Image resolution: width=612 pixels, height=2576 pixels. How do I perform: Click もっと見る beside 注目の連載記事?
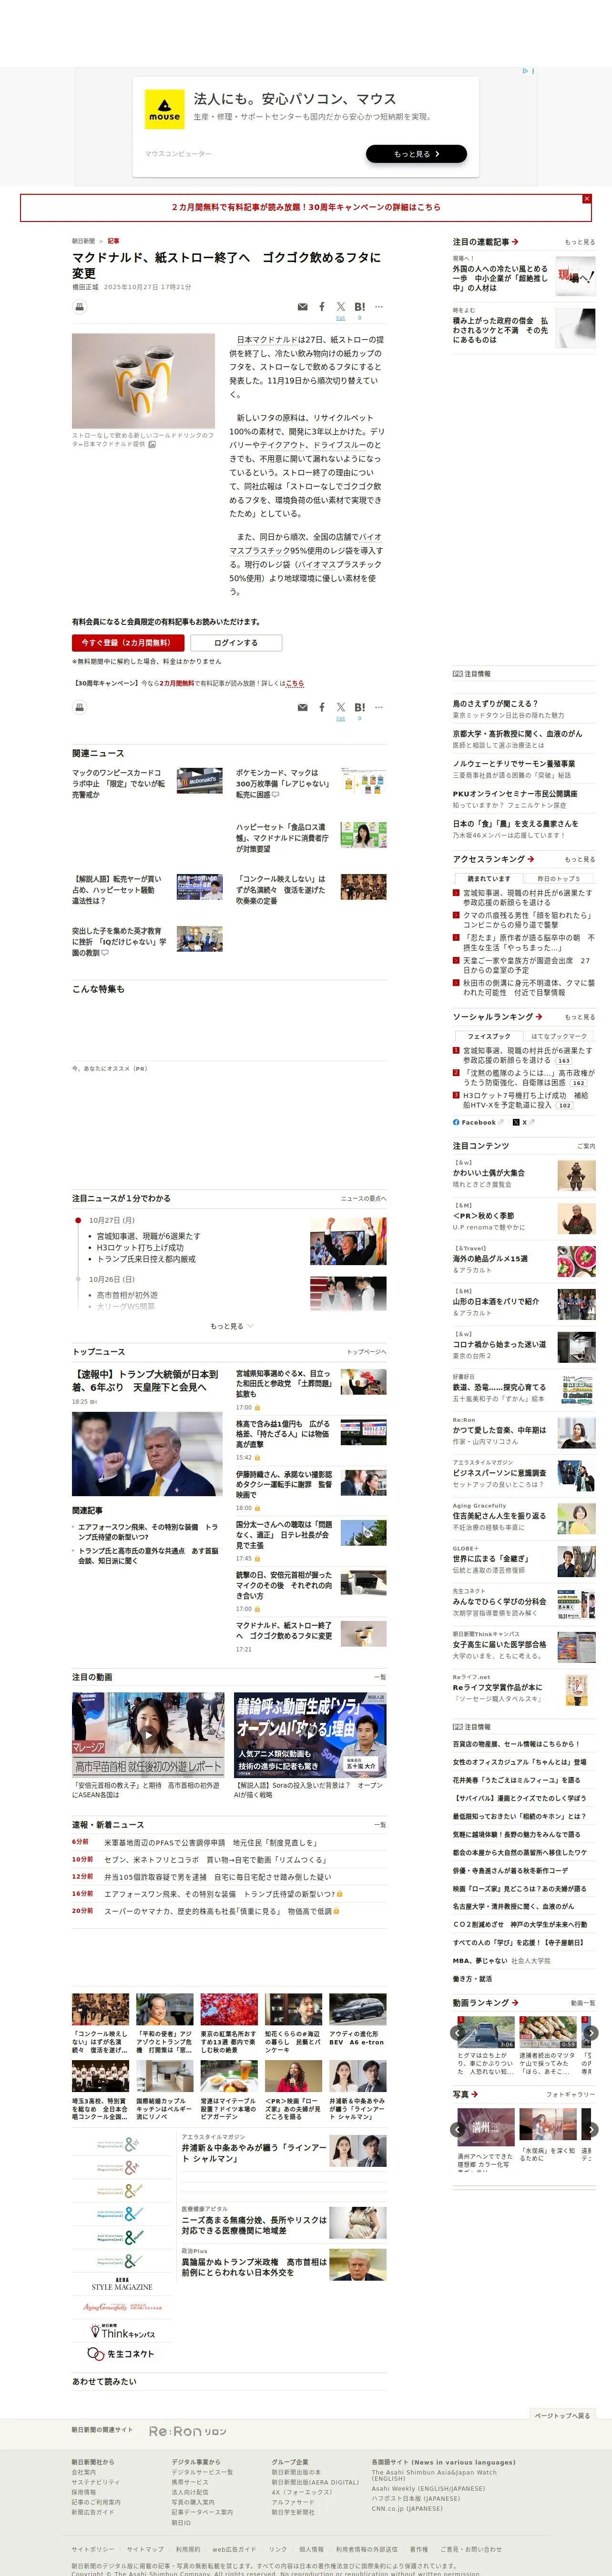[580, 242]
